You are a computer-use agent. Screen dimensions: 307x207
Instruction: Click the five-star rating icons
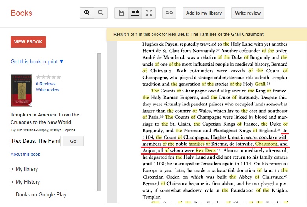(48, 77)
